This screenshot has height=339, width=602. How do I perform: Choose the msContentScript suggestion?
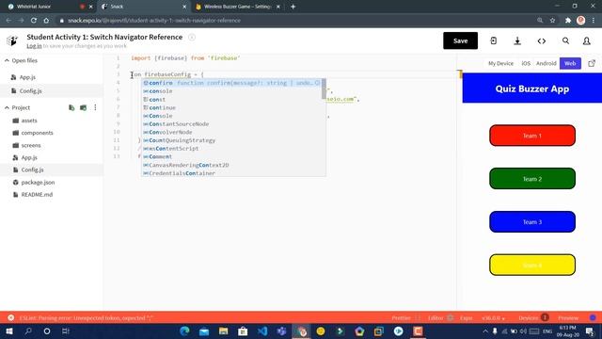(x=232, y=149)
